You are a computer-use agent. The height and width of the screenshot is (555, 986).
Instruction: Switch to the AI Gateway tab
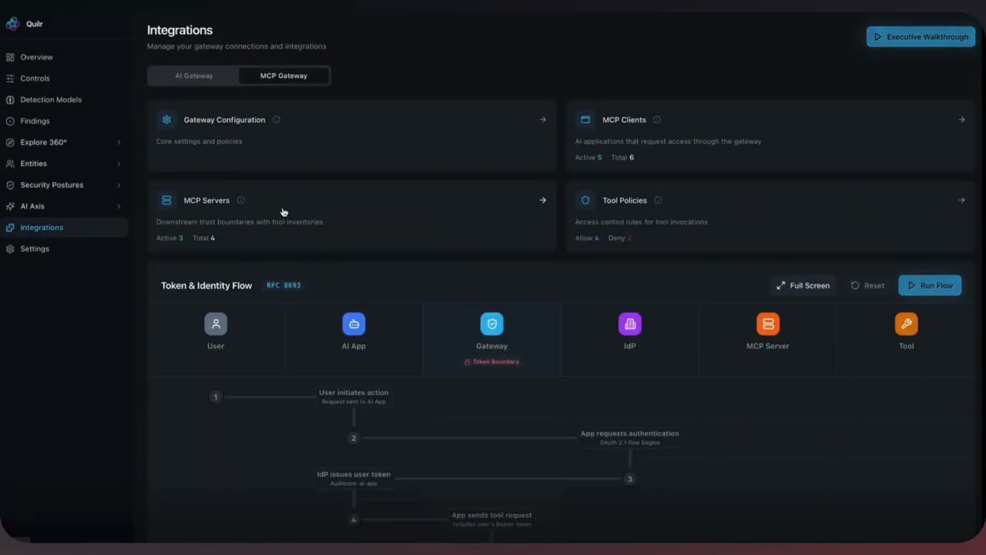(x=193, y=76)
